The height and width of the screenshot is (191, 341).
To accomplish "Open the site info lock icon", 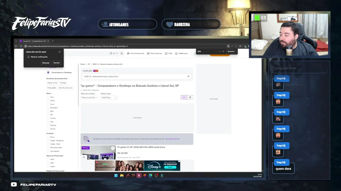I will coord(26,46).
